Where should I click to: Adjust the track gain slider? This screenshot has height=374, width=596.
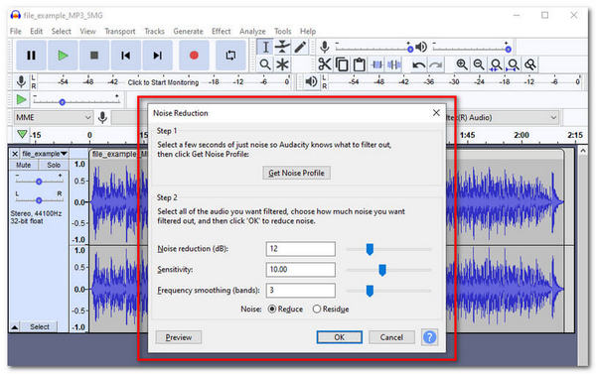tap(39, 182)
